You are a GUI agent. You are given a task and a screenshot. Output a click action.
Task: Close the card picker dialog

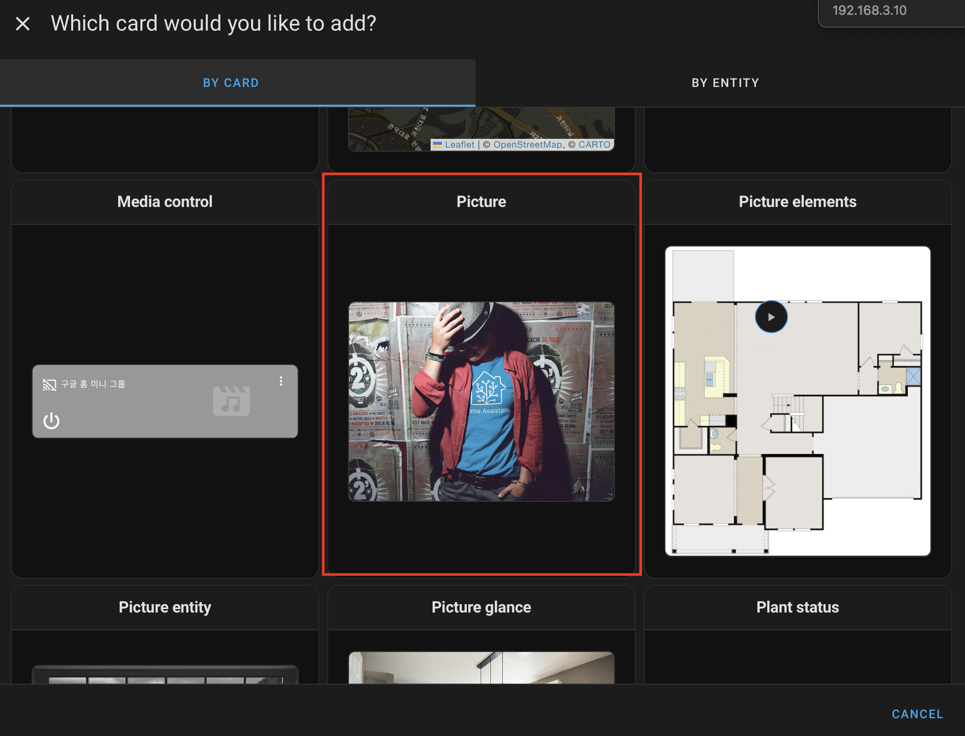23,24
